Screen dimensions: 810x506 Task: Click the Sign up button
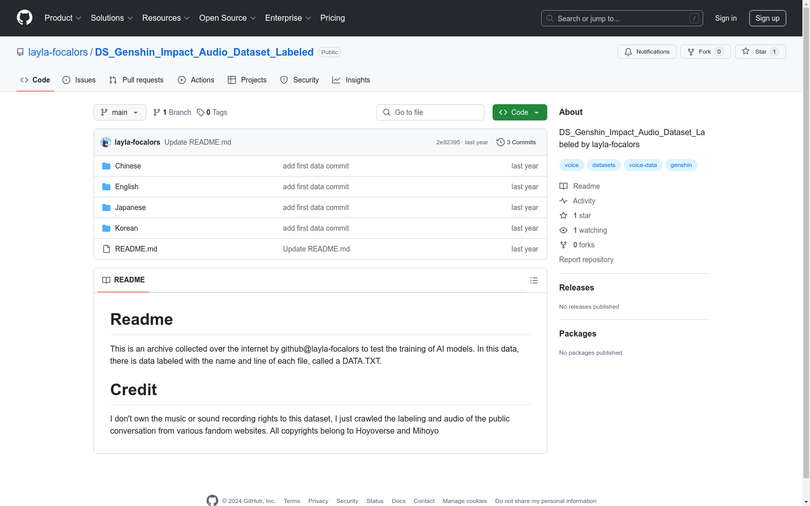[x=767, y=18]
